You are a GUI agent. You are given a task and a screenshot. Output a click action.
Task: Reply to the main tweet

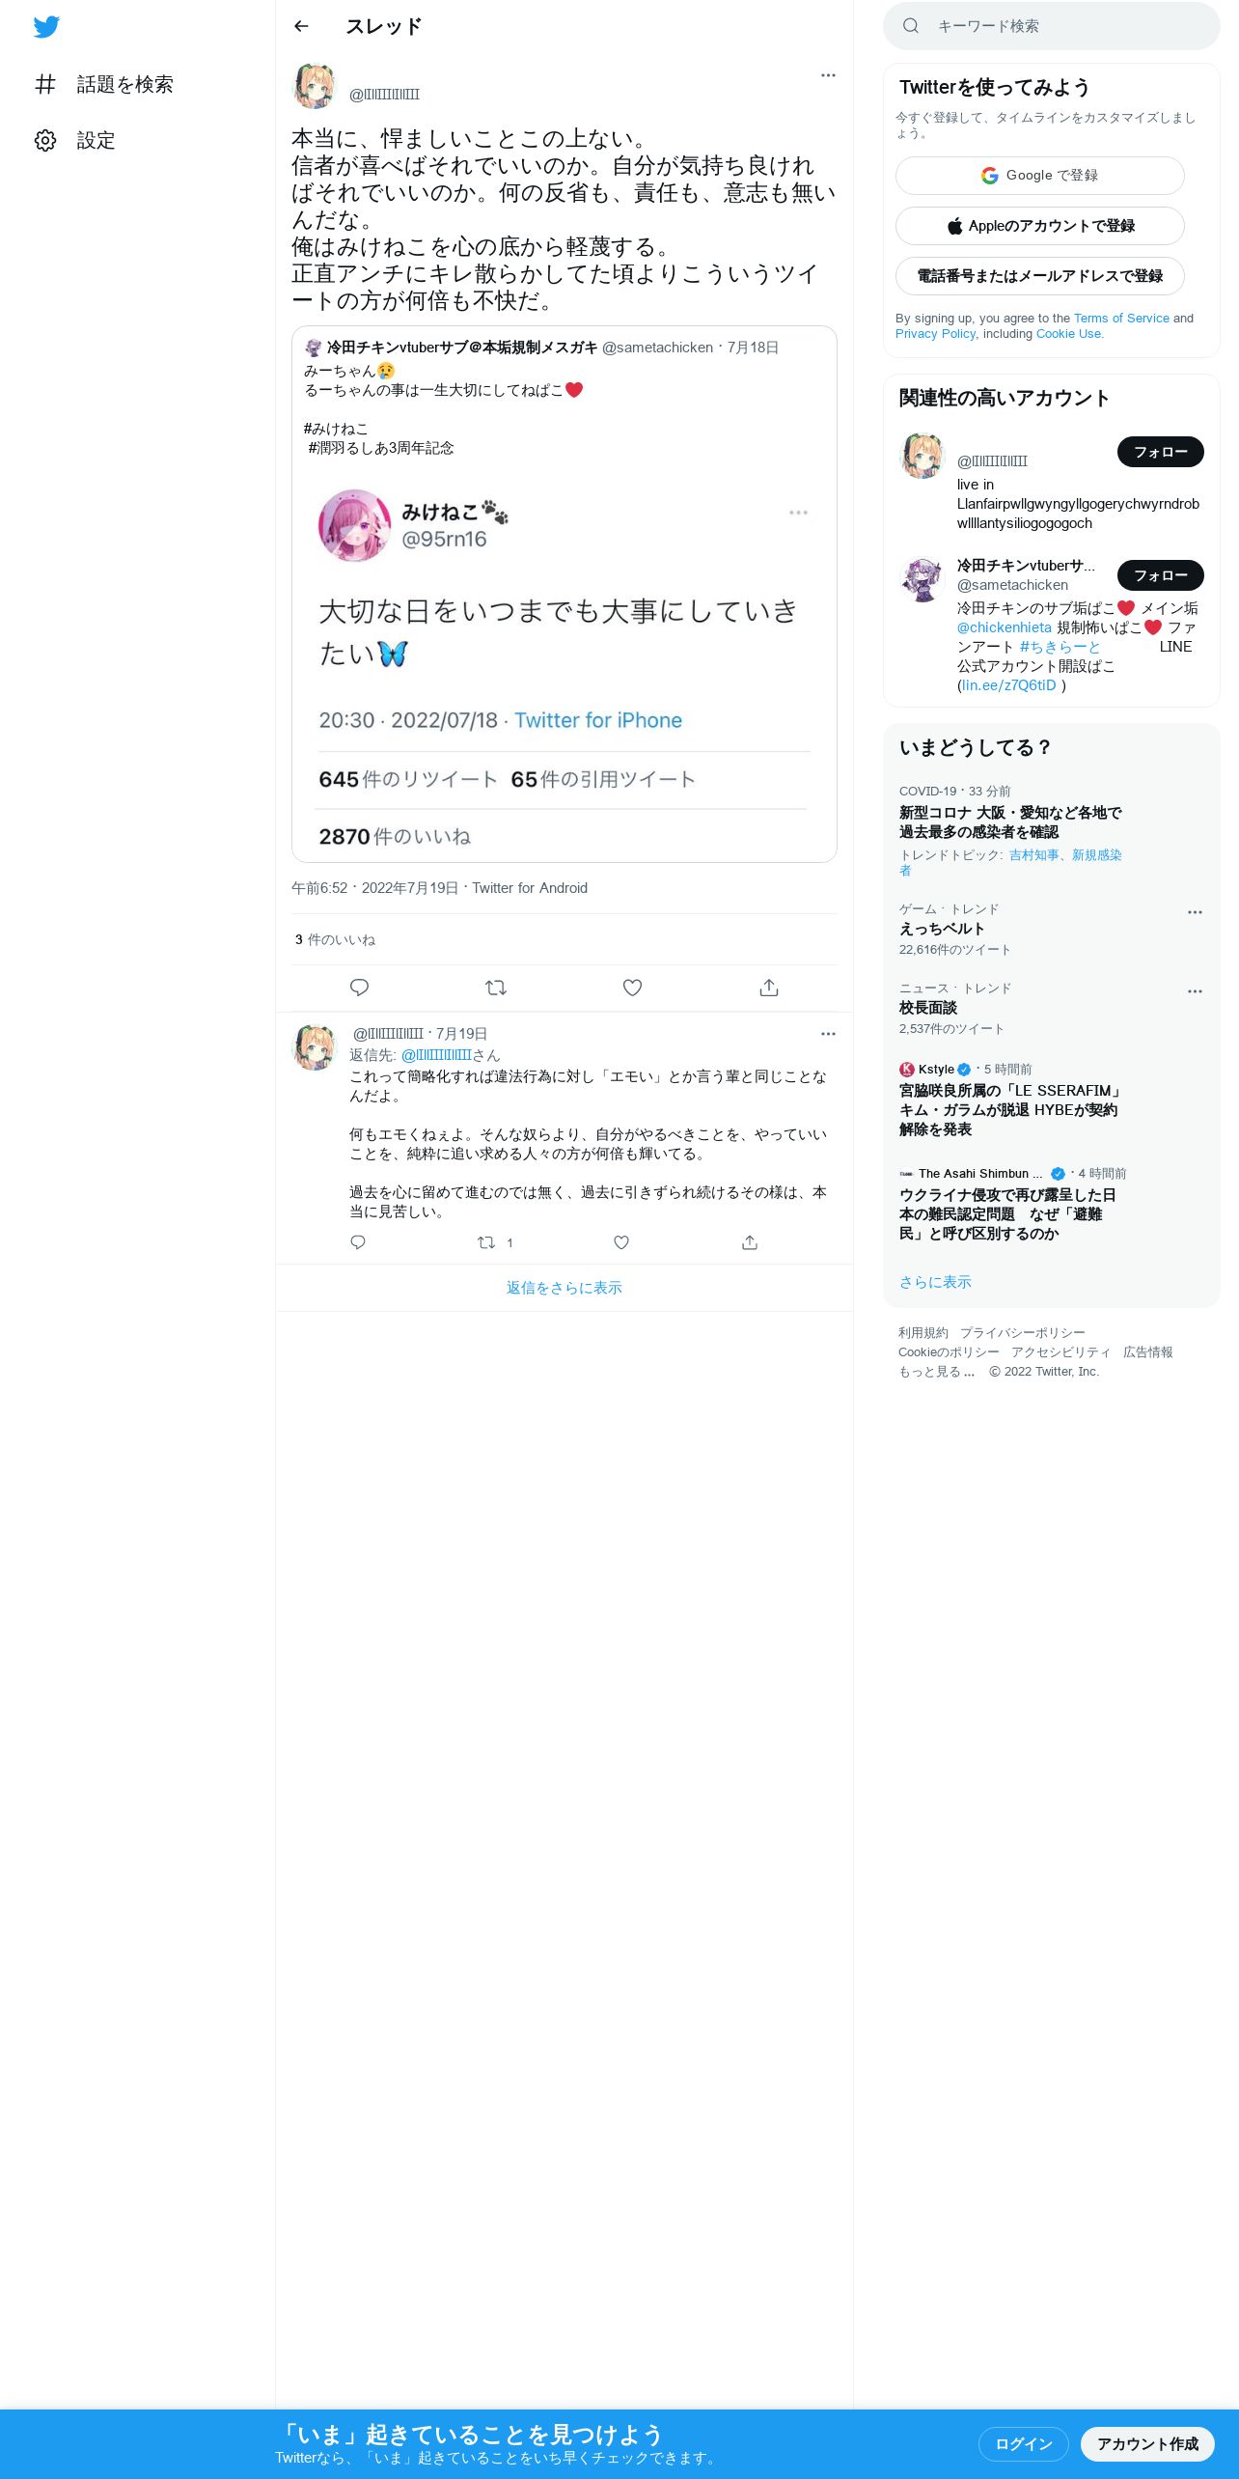click(359, 987)
